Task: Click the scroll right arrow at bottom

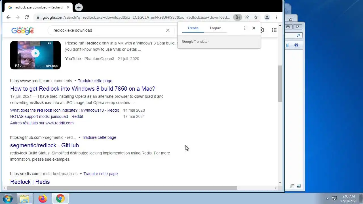Action: click(275, 188)
